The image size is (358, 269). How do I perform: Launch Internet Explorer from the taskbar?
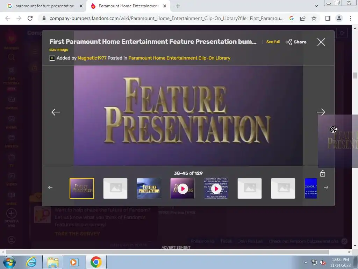tap(31, 262)
